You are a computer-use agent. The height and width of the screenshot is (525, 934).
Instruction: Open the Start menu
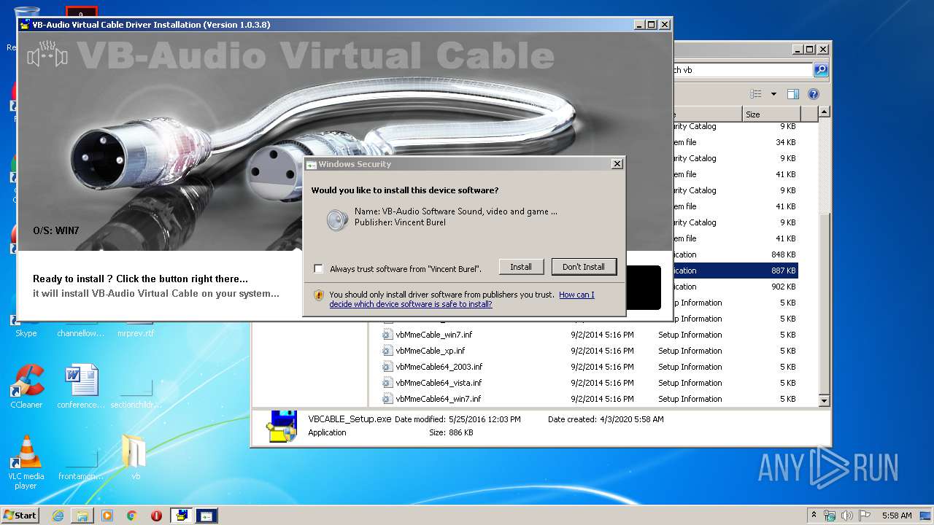coord(20,515)
